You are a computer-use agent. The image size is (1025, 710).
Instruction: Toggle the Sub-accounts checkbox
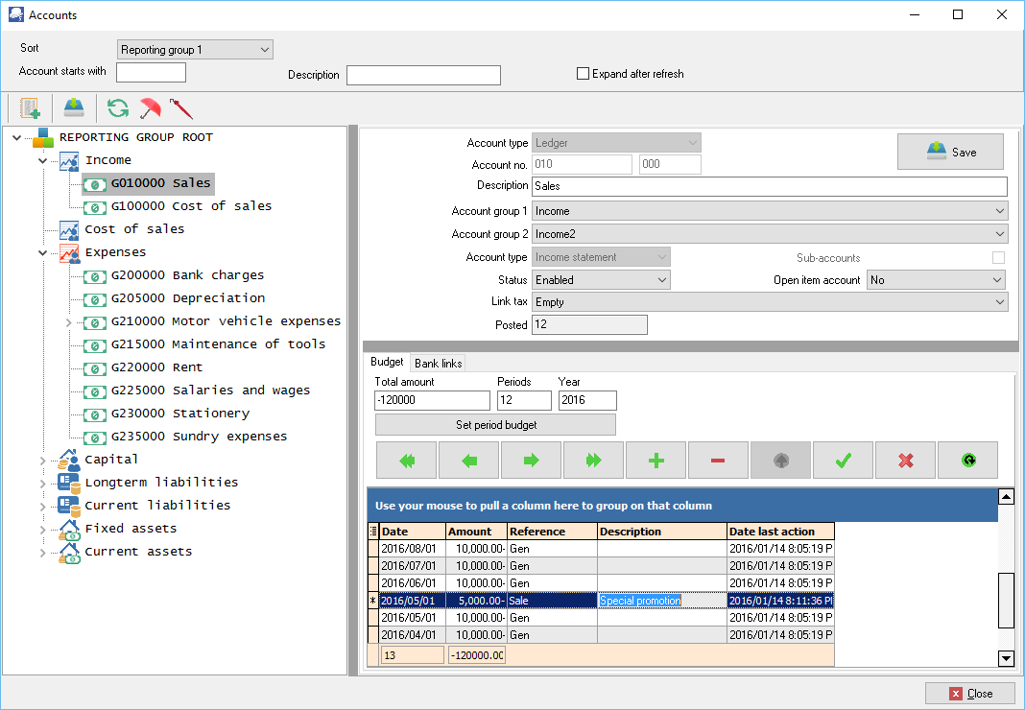coord(998,258)
